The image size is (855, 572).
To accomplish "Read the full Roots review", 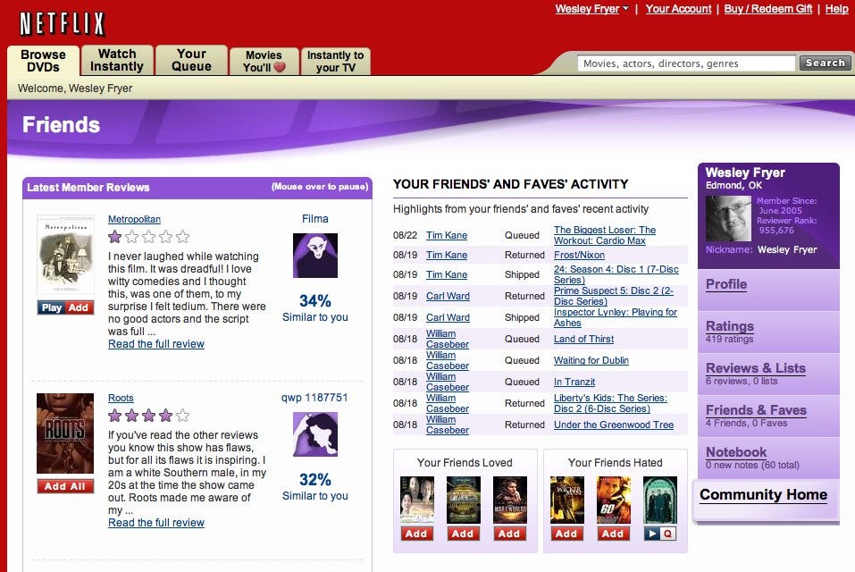I will click(156, 523).
